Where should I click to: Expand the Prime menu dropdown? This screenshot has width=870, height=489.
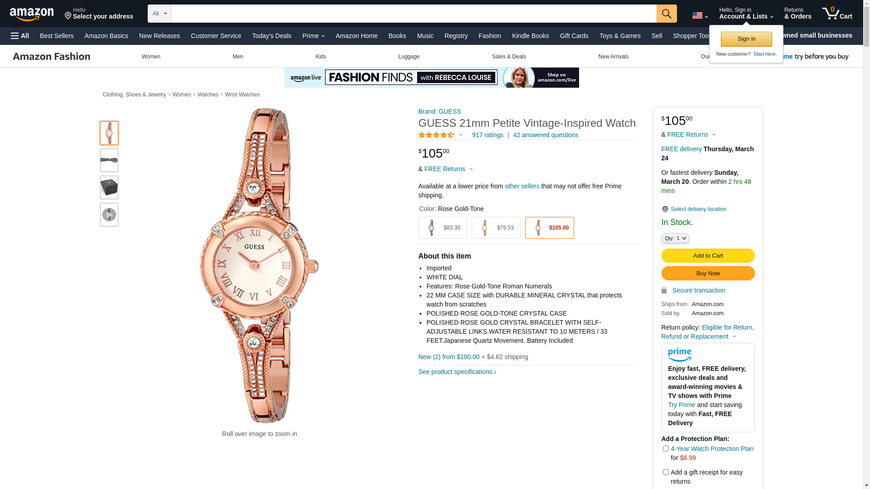[314, 36]
